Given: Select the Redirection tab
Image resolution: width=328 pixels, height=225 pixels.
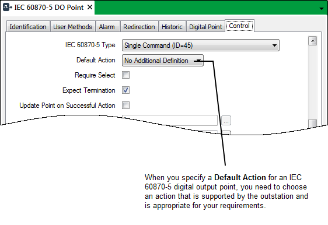Looking at the screenshot, I should click(139, 27).
